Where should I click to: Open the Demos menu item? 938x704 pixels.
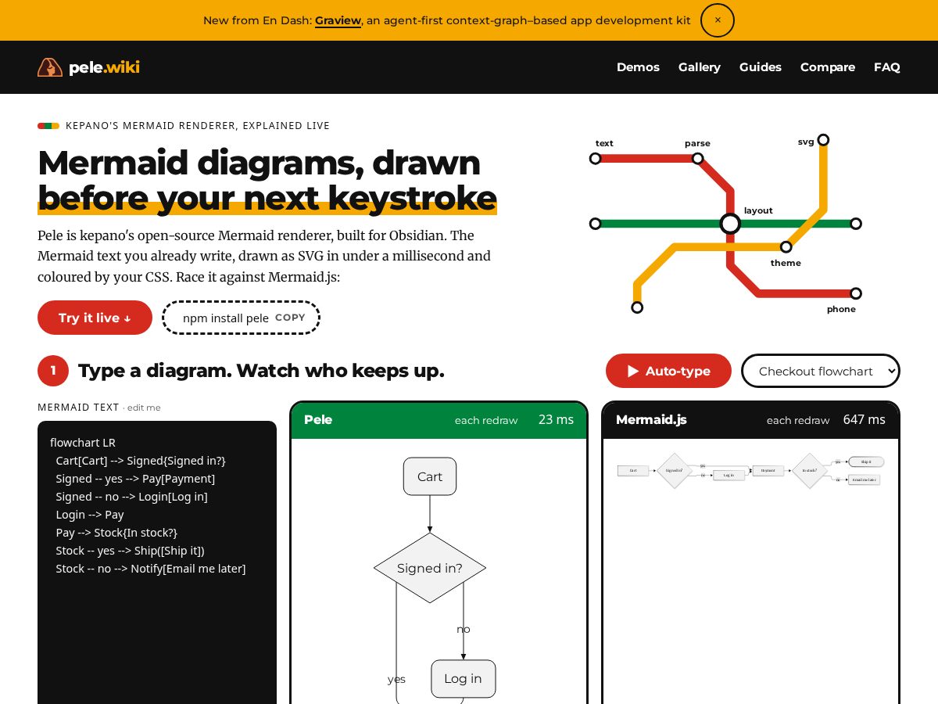click(638, 67)
